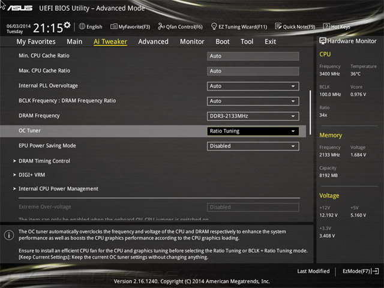Click the Memory section heading
384x288 pixels.
coord(331,135)
